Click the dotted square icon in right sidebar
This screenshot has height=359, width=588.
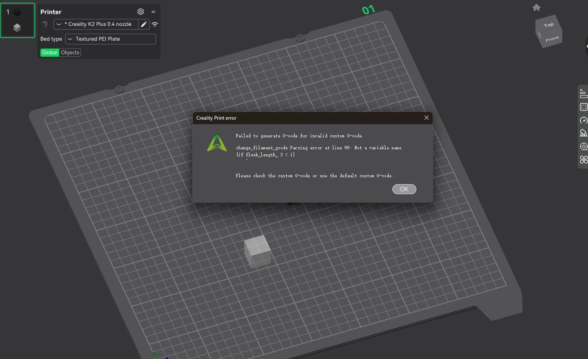[583, 107]
